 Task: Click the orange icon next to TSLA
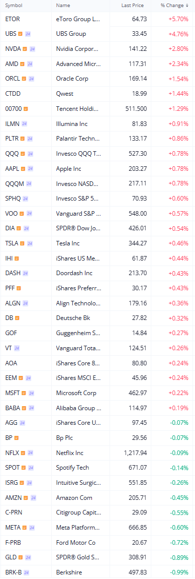coord(22,243)
